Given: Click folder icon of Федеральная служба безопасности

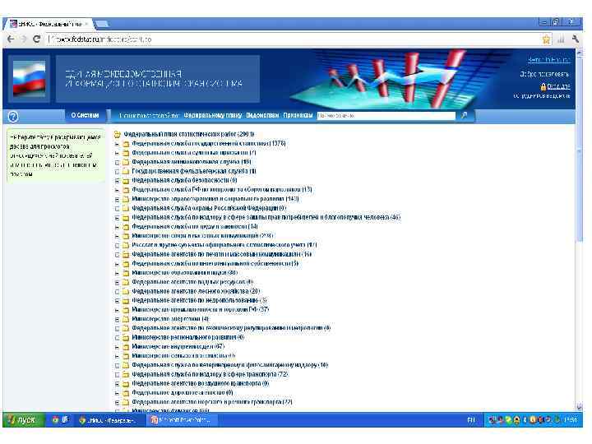Looking at the screenshot, I should point(126,180).
